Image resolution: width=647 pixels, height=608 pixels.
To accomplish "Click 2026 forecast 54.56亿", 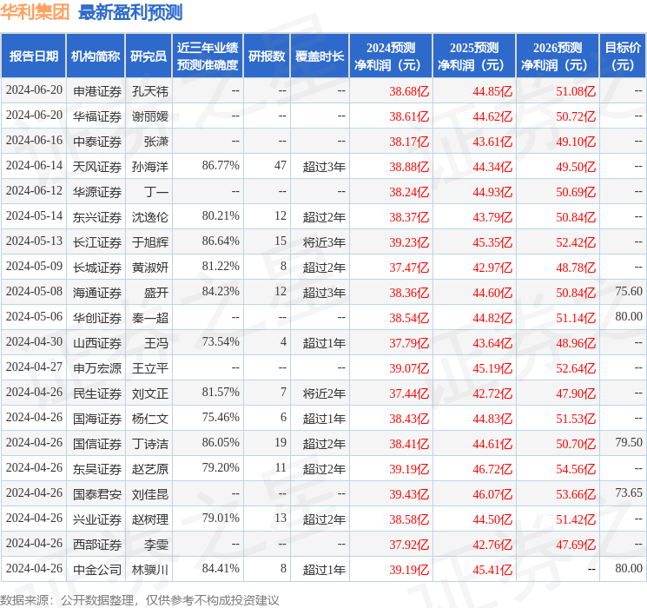I will click(x=576, y=469).
